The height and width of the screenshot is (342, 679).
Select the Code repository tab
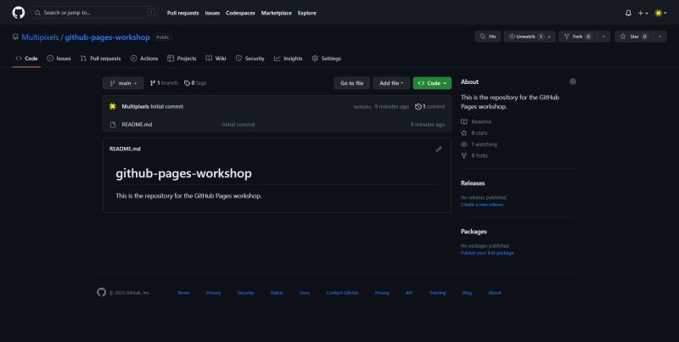click(x=26, y=59)
